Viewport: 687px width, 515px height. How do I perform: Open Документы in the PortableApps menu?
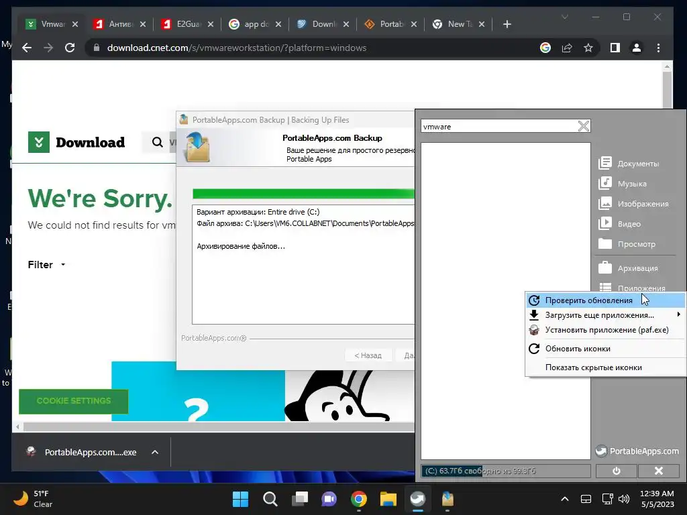629,164
